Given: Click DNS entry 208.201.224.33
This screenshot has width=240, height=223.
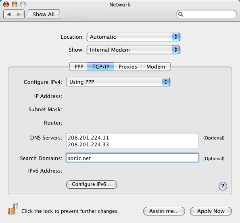Looking at the screenshot, I should point(88,144).
